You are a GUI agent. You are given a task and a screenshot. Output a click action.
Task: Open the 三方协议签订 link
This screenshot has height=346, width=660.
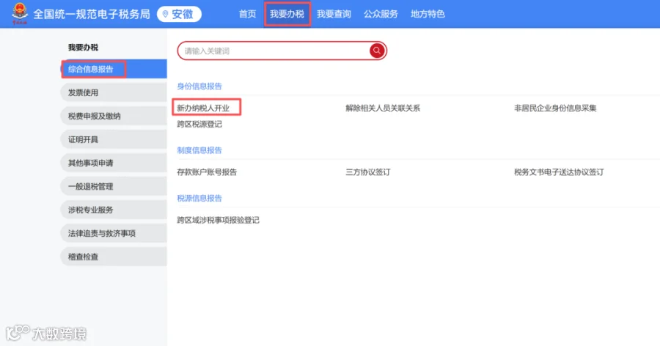(x=368, y=172)
